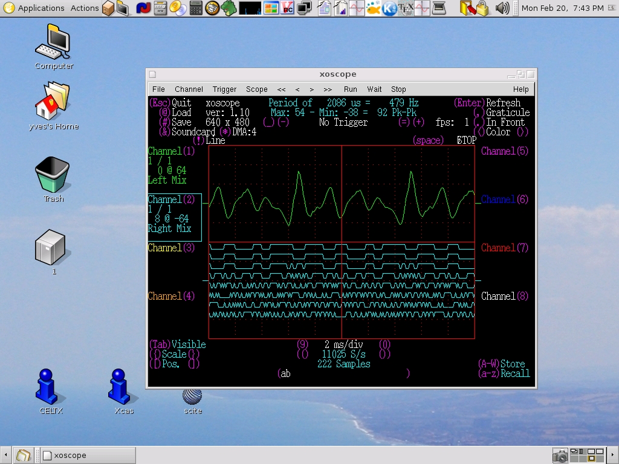Toggle Channel(1) on the left side

[172, 152]
